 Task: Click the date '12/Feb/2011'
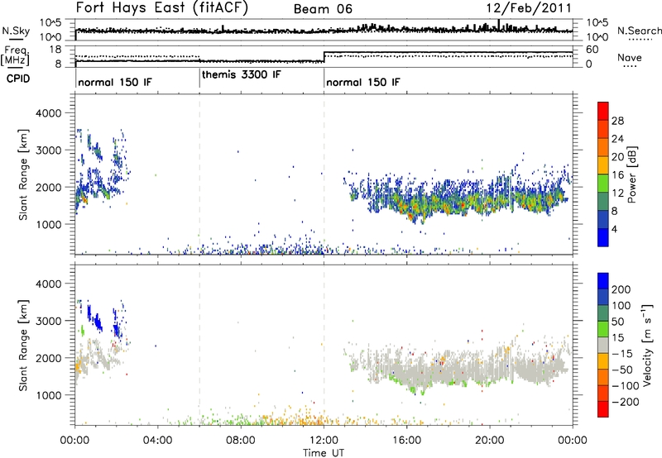point(529,8)
